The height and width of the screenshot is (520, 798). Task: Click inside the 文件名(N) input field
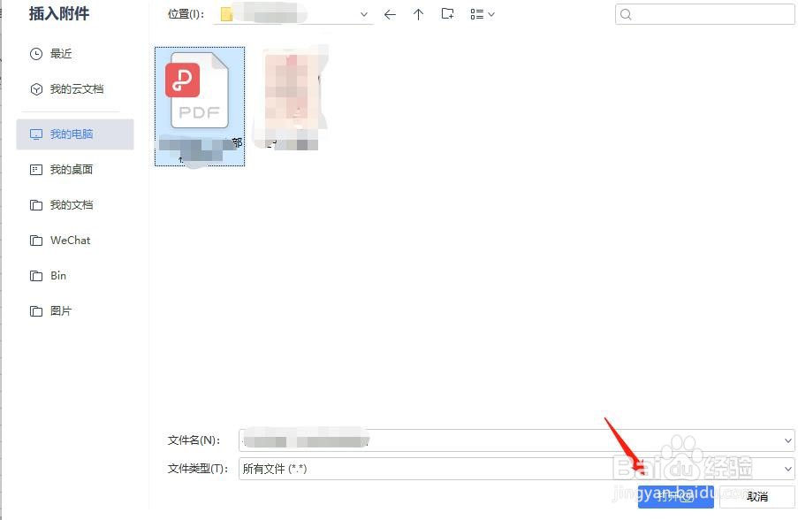click(442, 440)
